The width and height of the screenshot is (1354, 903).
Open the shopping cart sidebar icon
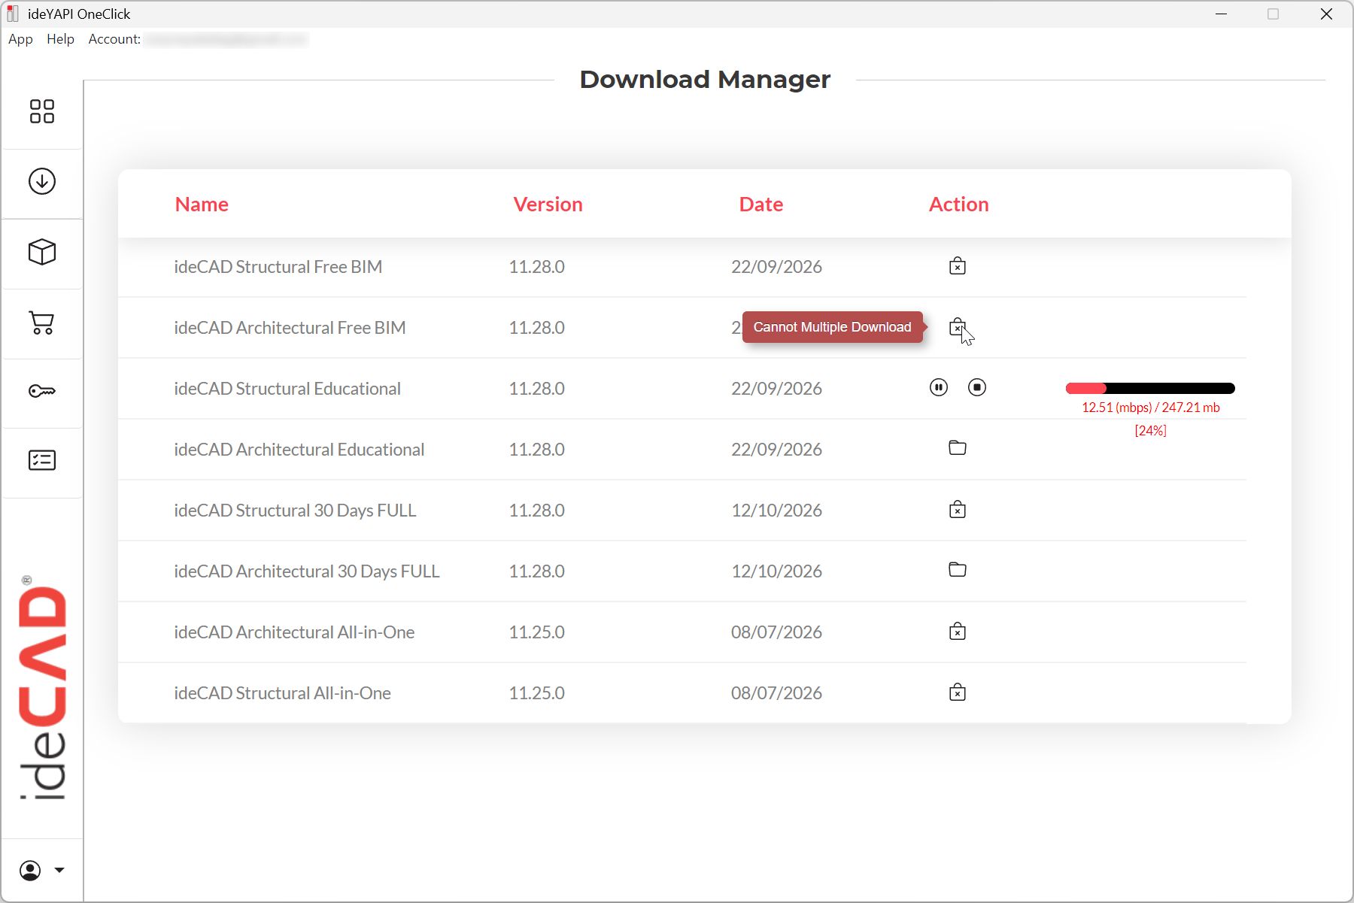pos(42,323)
